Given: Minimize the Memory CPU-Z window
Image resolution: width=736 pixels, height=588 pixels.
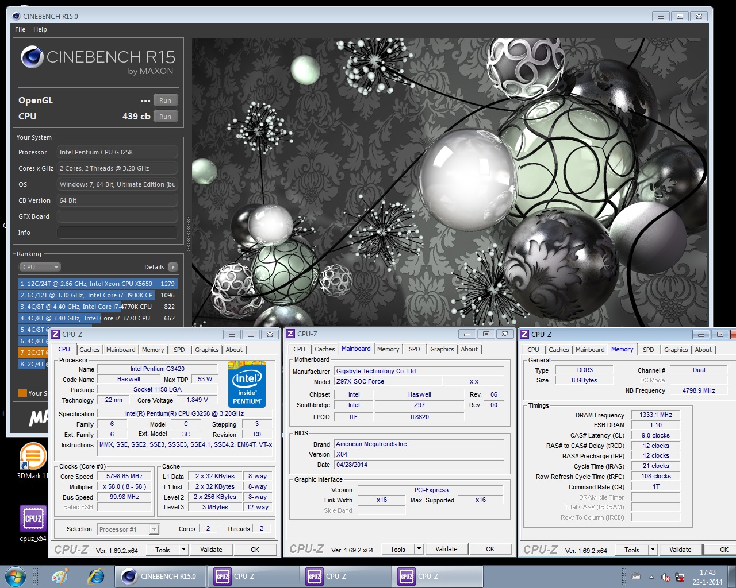Looking at the screenshot, I should point(701,334).
